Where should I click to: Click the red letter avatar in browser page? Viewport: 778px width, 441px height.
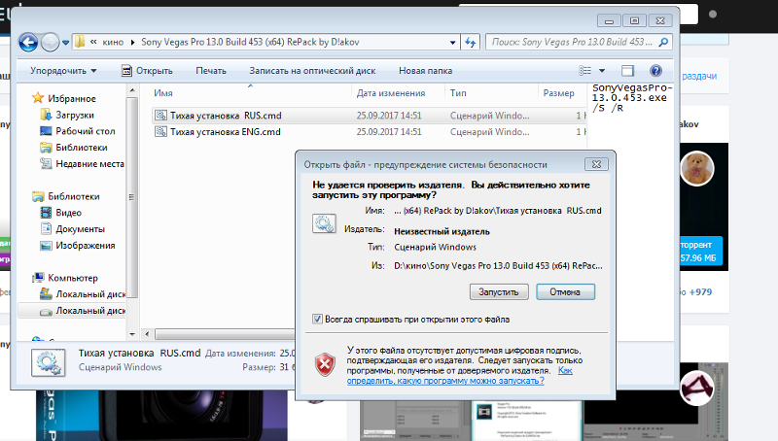pyautogui.click(x=696, y=388)
